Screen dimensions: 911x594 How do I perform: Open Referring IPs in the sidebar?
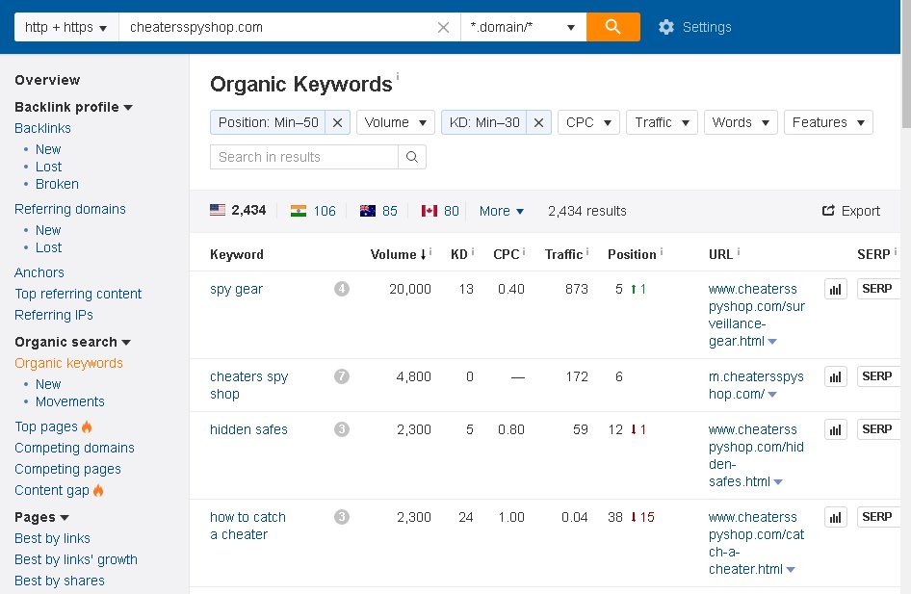[x=54, y=315]
